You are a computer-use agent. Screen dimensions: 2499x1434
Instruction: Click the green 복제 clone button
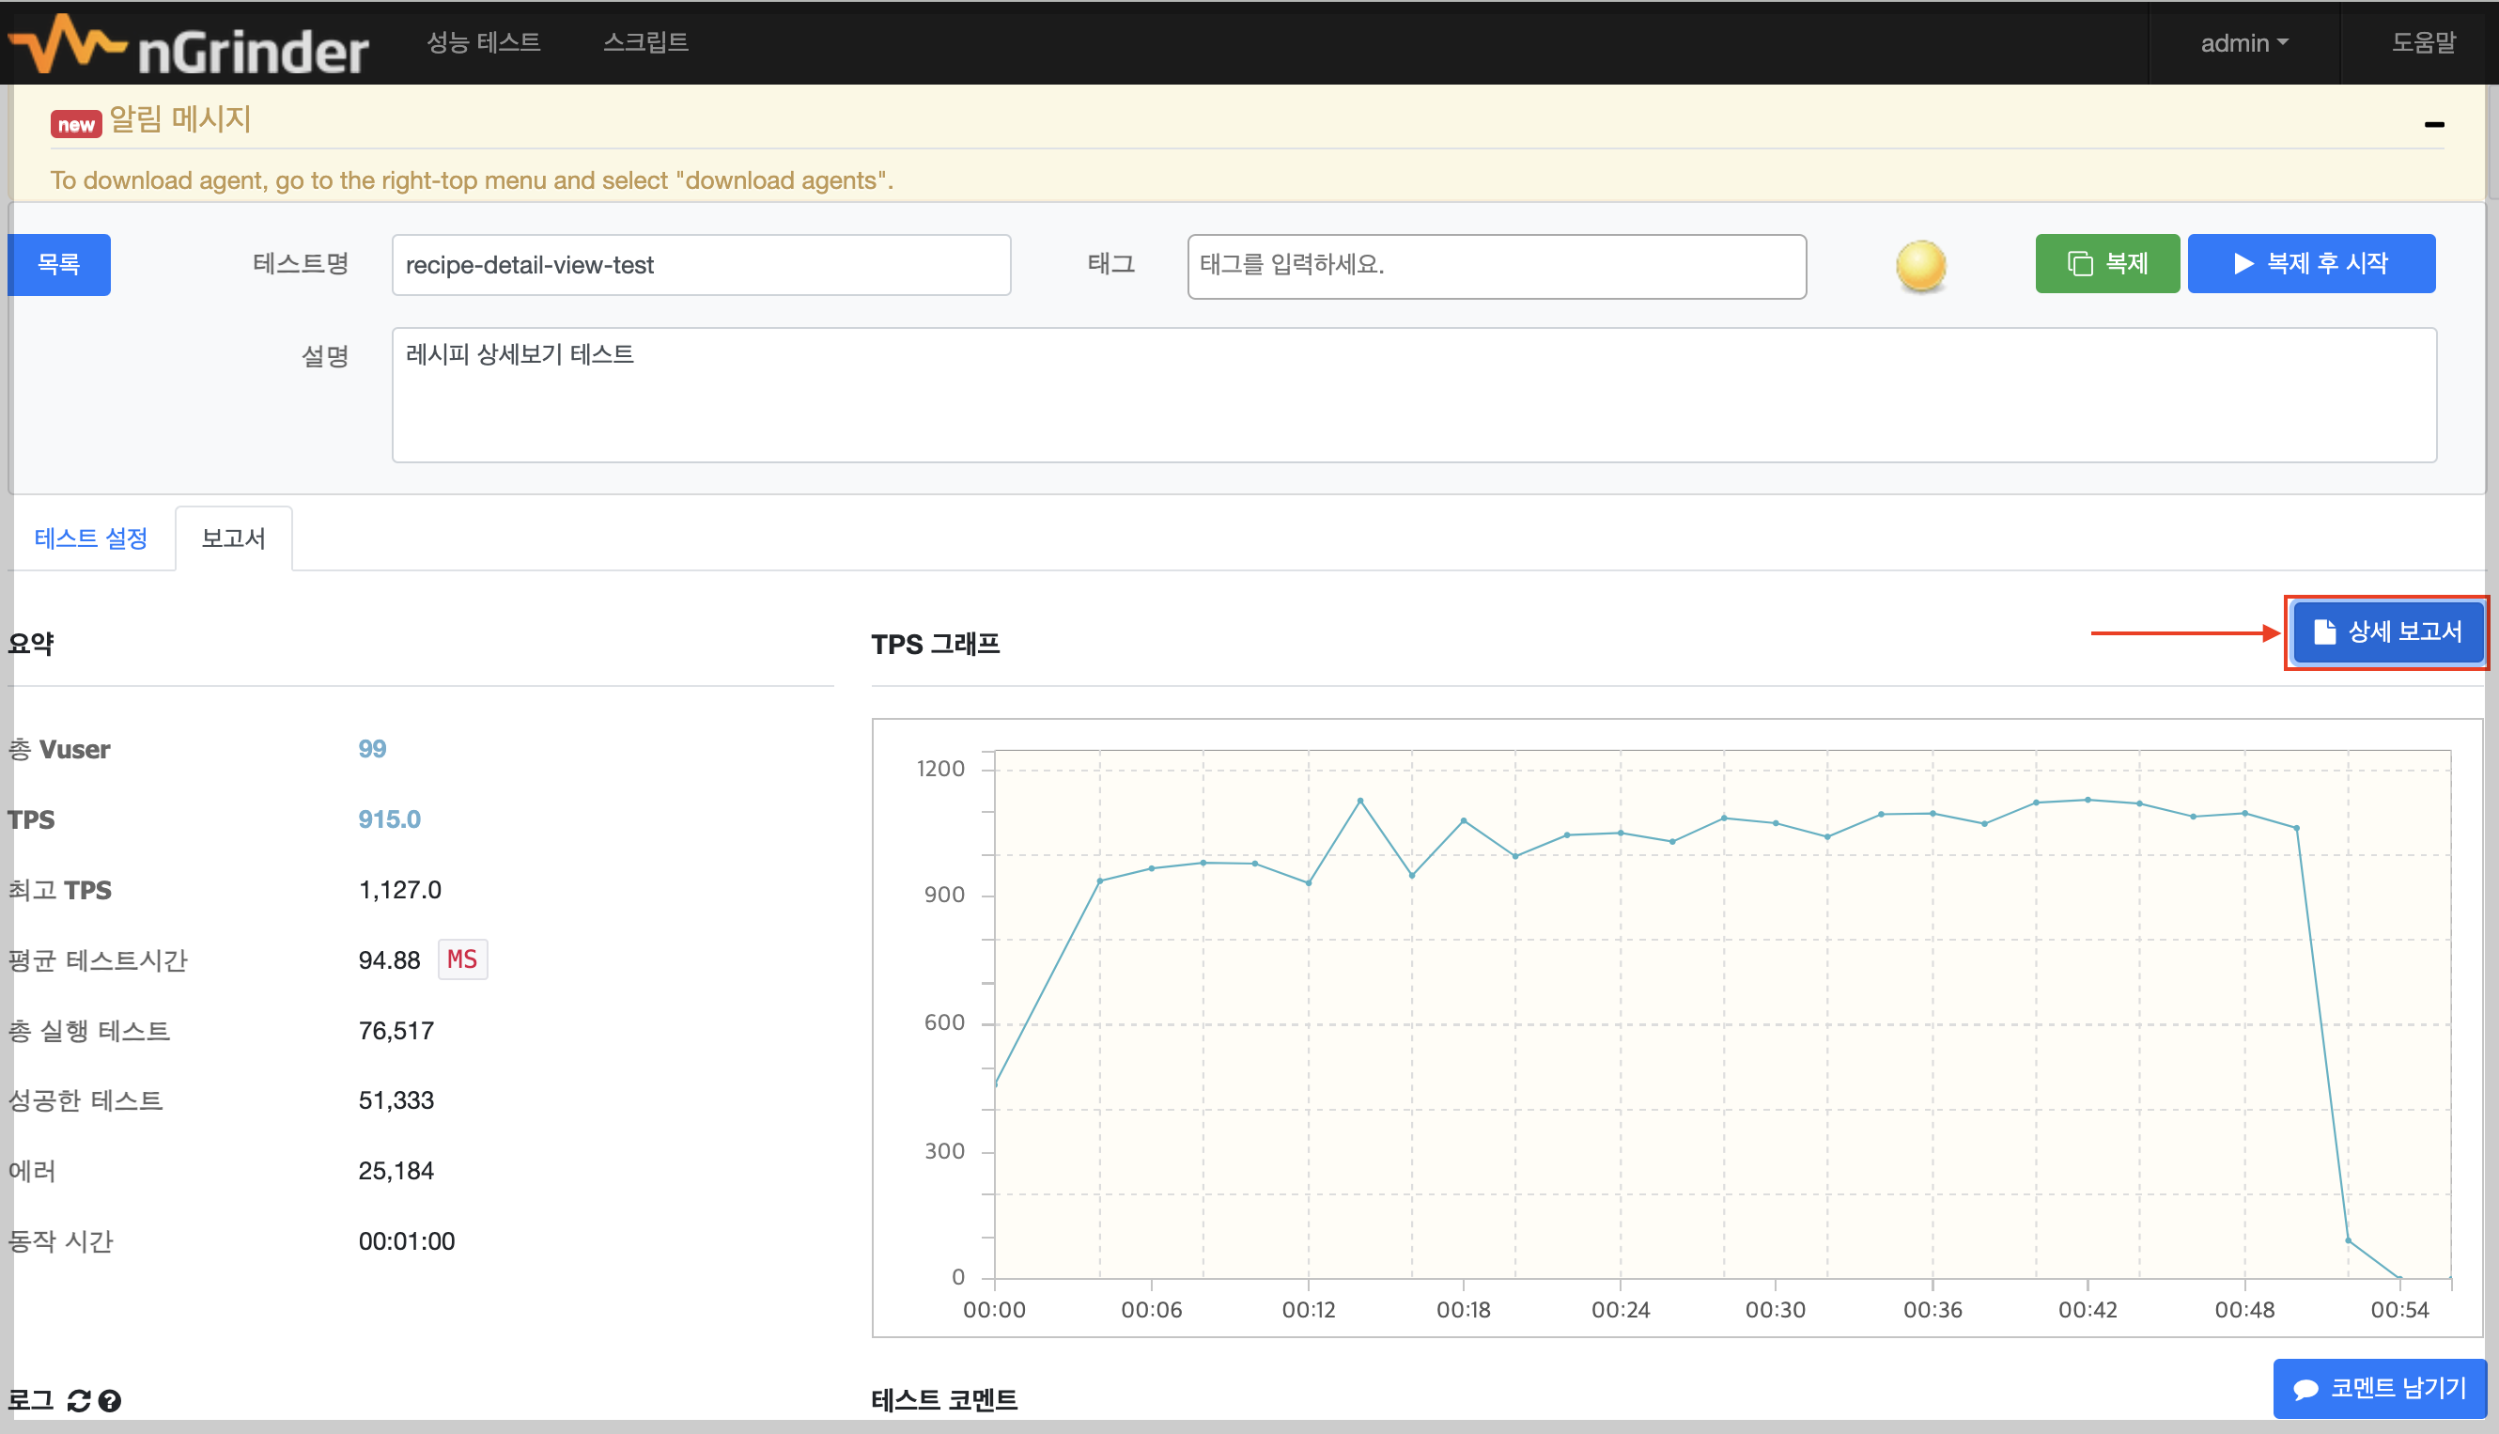coord(2106,263)
